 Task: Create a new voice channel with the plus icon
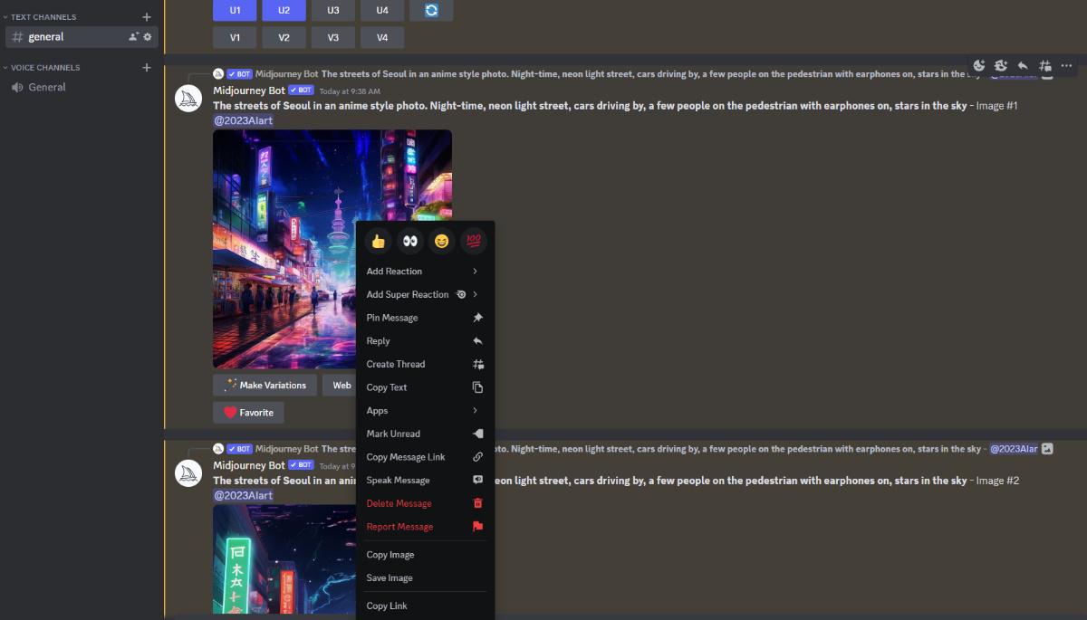147,67
